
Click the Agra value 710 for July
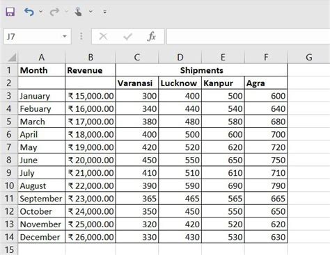(266, 173)
